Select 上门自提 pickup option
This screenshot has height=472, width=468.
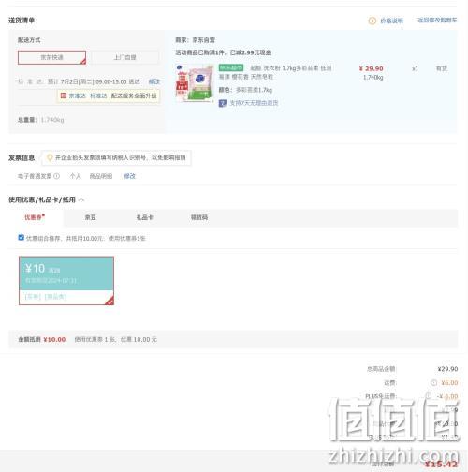pyautogui.click(x=125, y=57)
